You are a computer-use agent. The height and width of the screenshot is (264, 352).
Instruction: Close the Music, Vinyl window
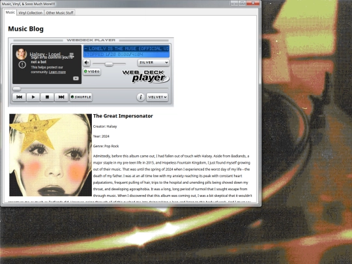(253, 3)
